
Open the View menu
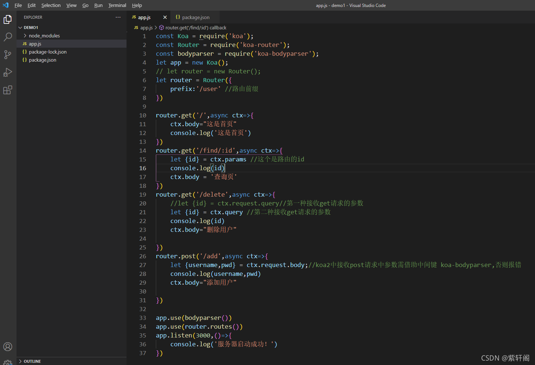pos(72,5)
